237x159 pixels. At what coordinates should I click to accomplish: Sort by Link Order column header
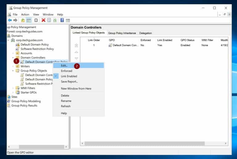coord(94,40)
